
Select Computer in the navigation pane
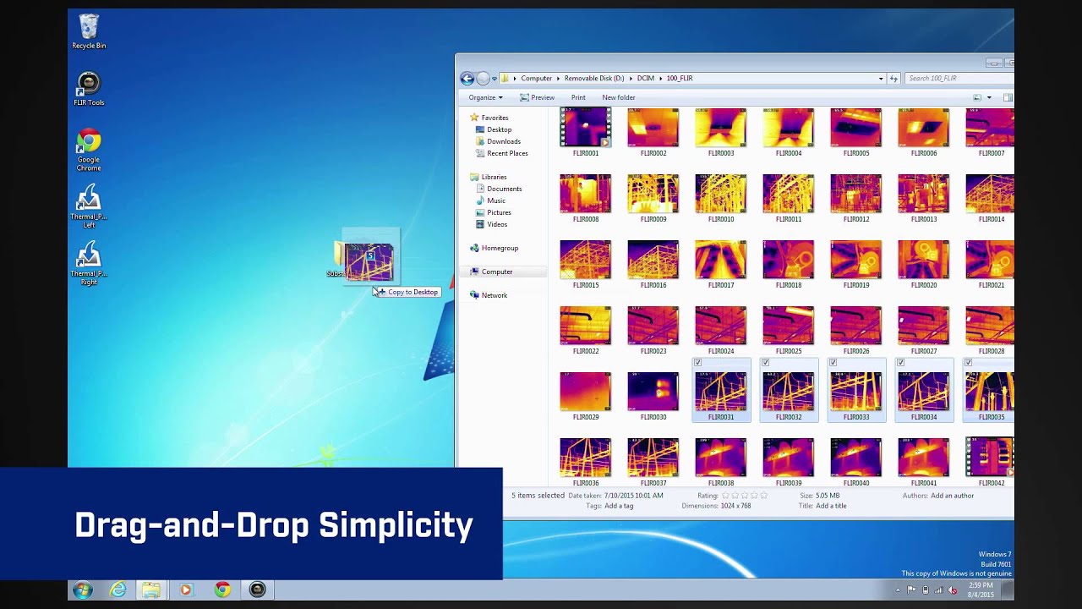click(504, 272)
